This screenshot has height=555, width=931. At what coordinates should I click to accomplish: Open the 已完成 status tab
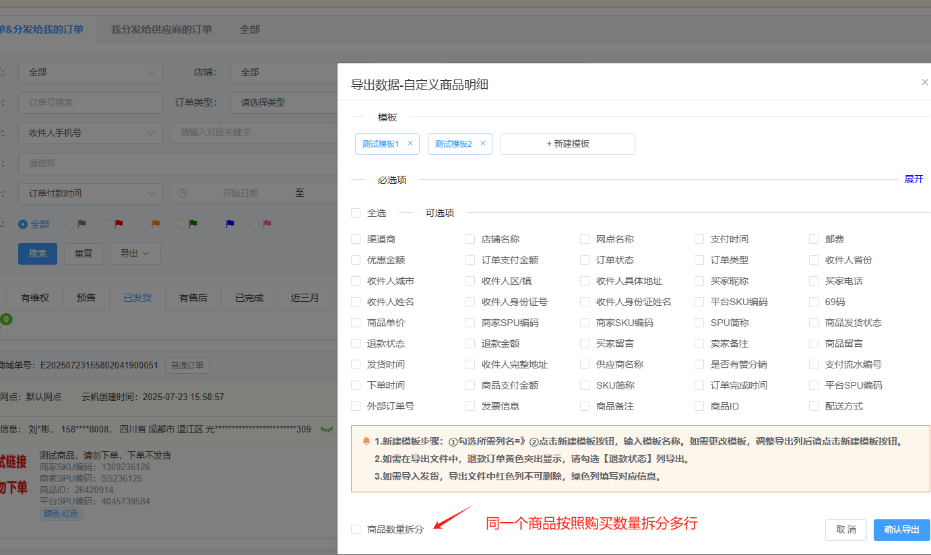click(249, 298)
